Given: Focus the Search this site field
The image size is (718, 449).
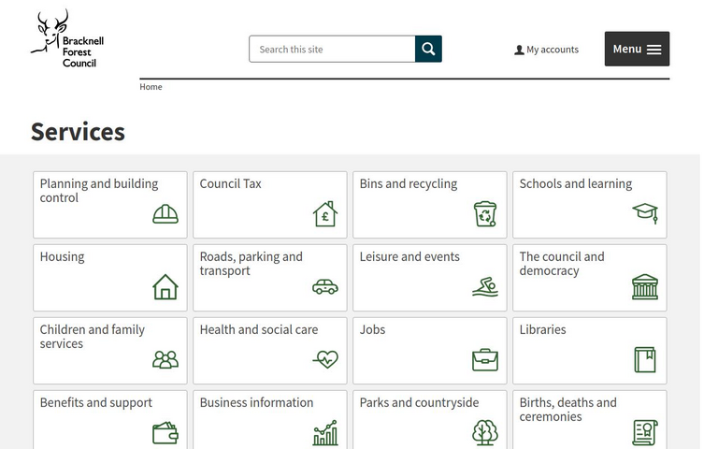Looking at the screenshot, I should coord(332,49).
